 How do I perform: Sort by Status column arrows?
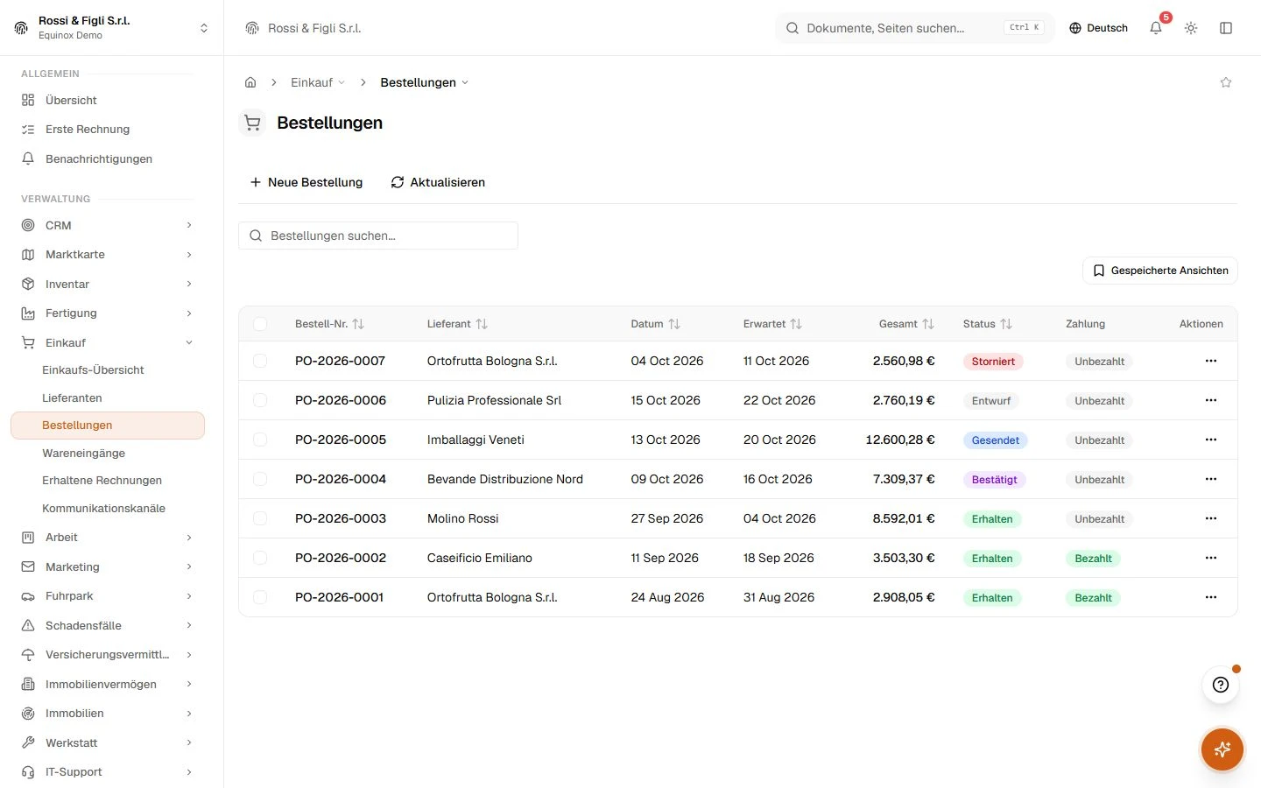pos(1006,324)
